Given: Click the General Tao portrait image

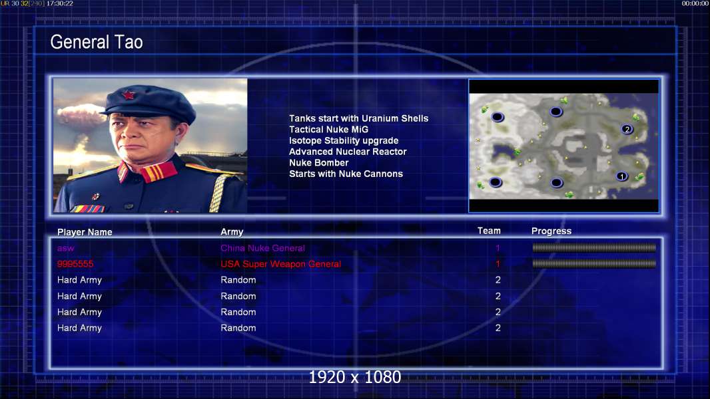Looking at the screenshot, I should [151, 146].
